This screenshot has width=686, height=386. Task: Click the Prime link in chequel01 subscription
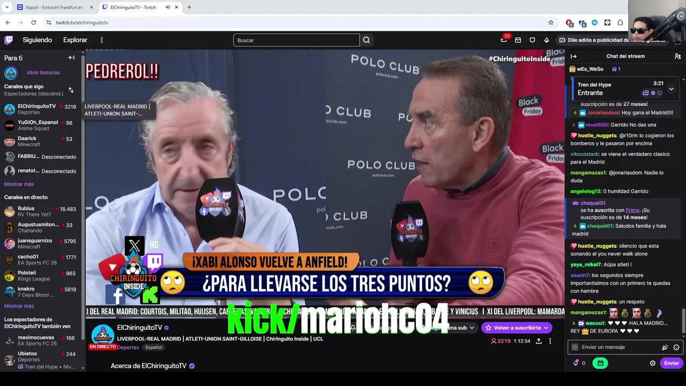click(632, 210)
